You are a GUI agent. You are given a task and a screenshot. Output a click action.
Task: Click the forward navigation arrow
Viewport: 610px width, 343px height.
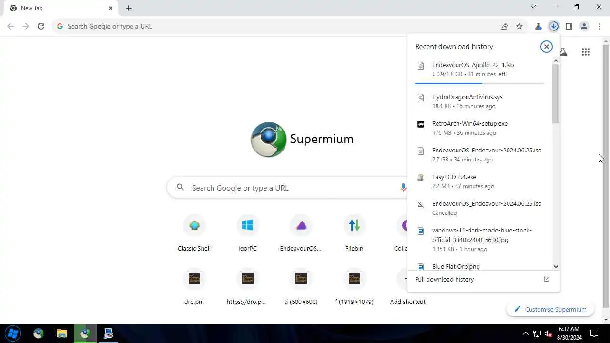[x=26, y=26]
